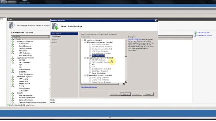Screen dimensions: 216x121
Task: Collapse the Common HTTP Features node in wizard
Action: point(85,42)
